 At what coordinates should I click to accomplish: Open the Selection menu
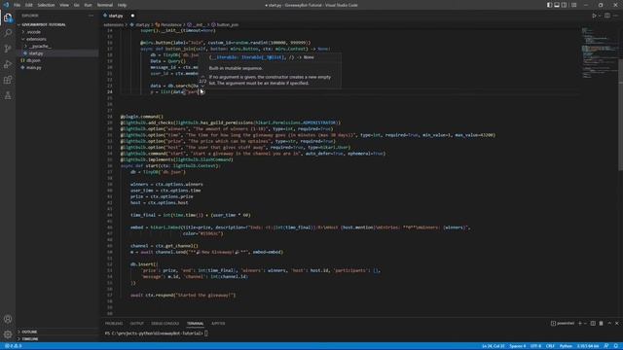[x=46, y=5]
